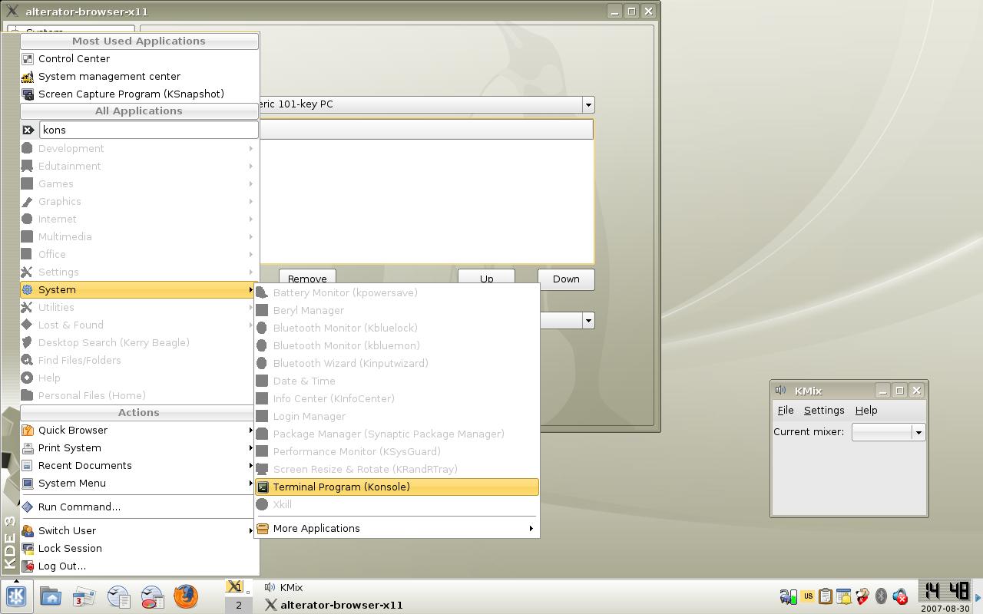
Task: Expand the System Menu entry
Action: click(139, 483)
